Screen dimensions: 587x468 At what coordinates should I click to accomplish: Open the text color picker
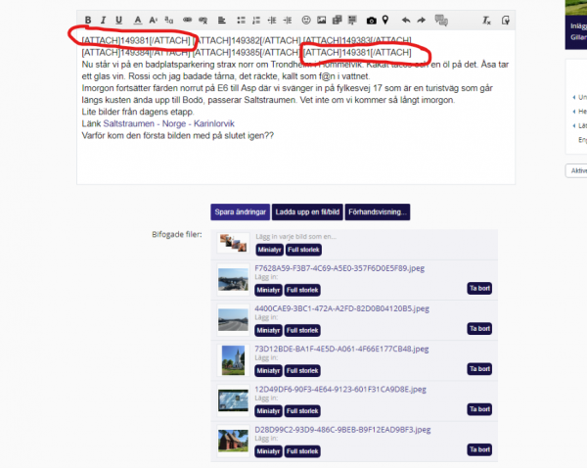pos(138,20)
